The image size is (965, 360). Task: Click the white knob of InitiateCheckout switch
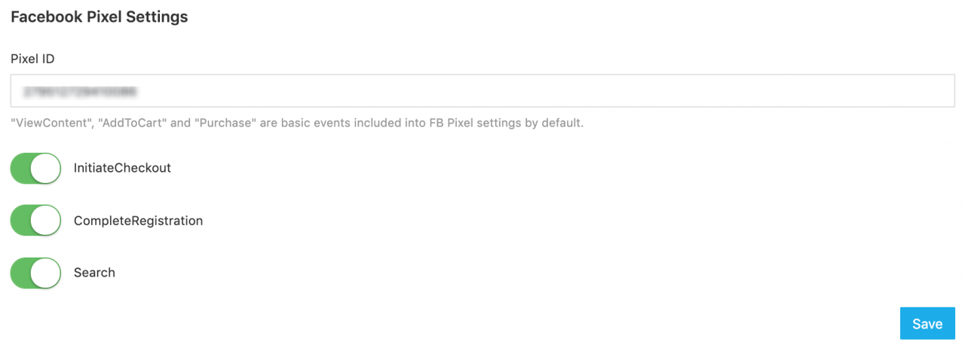pyautogui.click(x=46, y=169)
